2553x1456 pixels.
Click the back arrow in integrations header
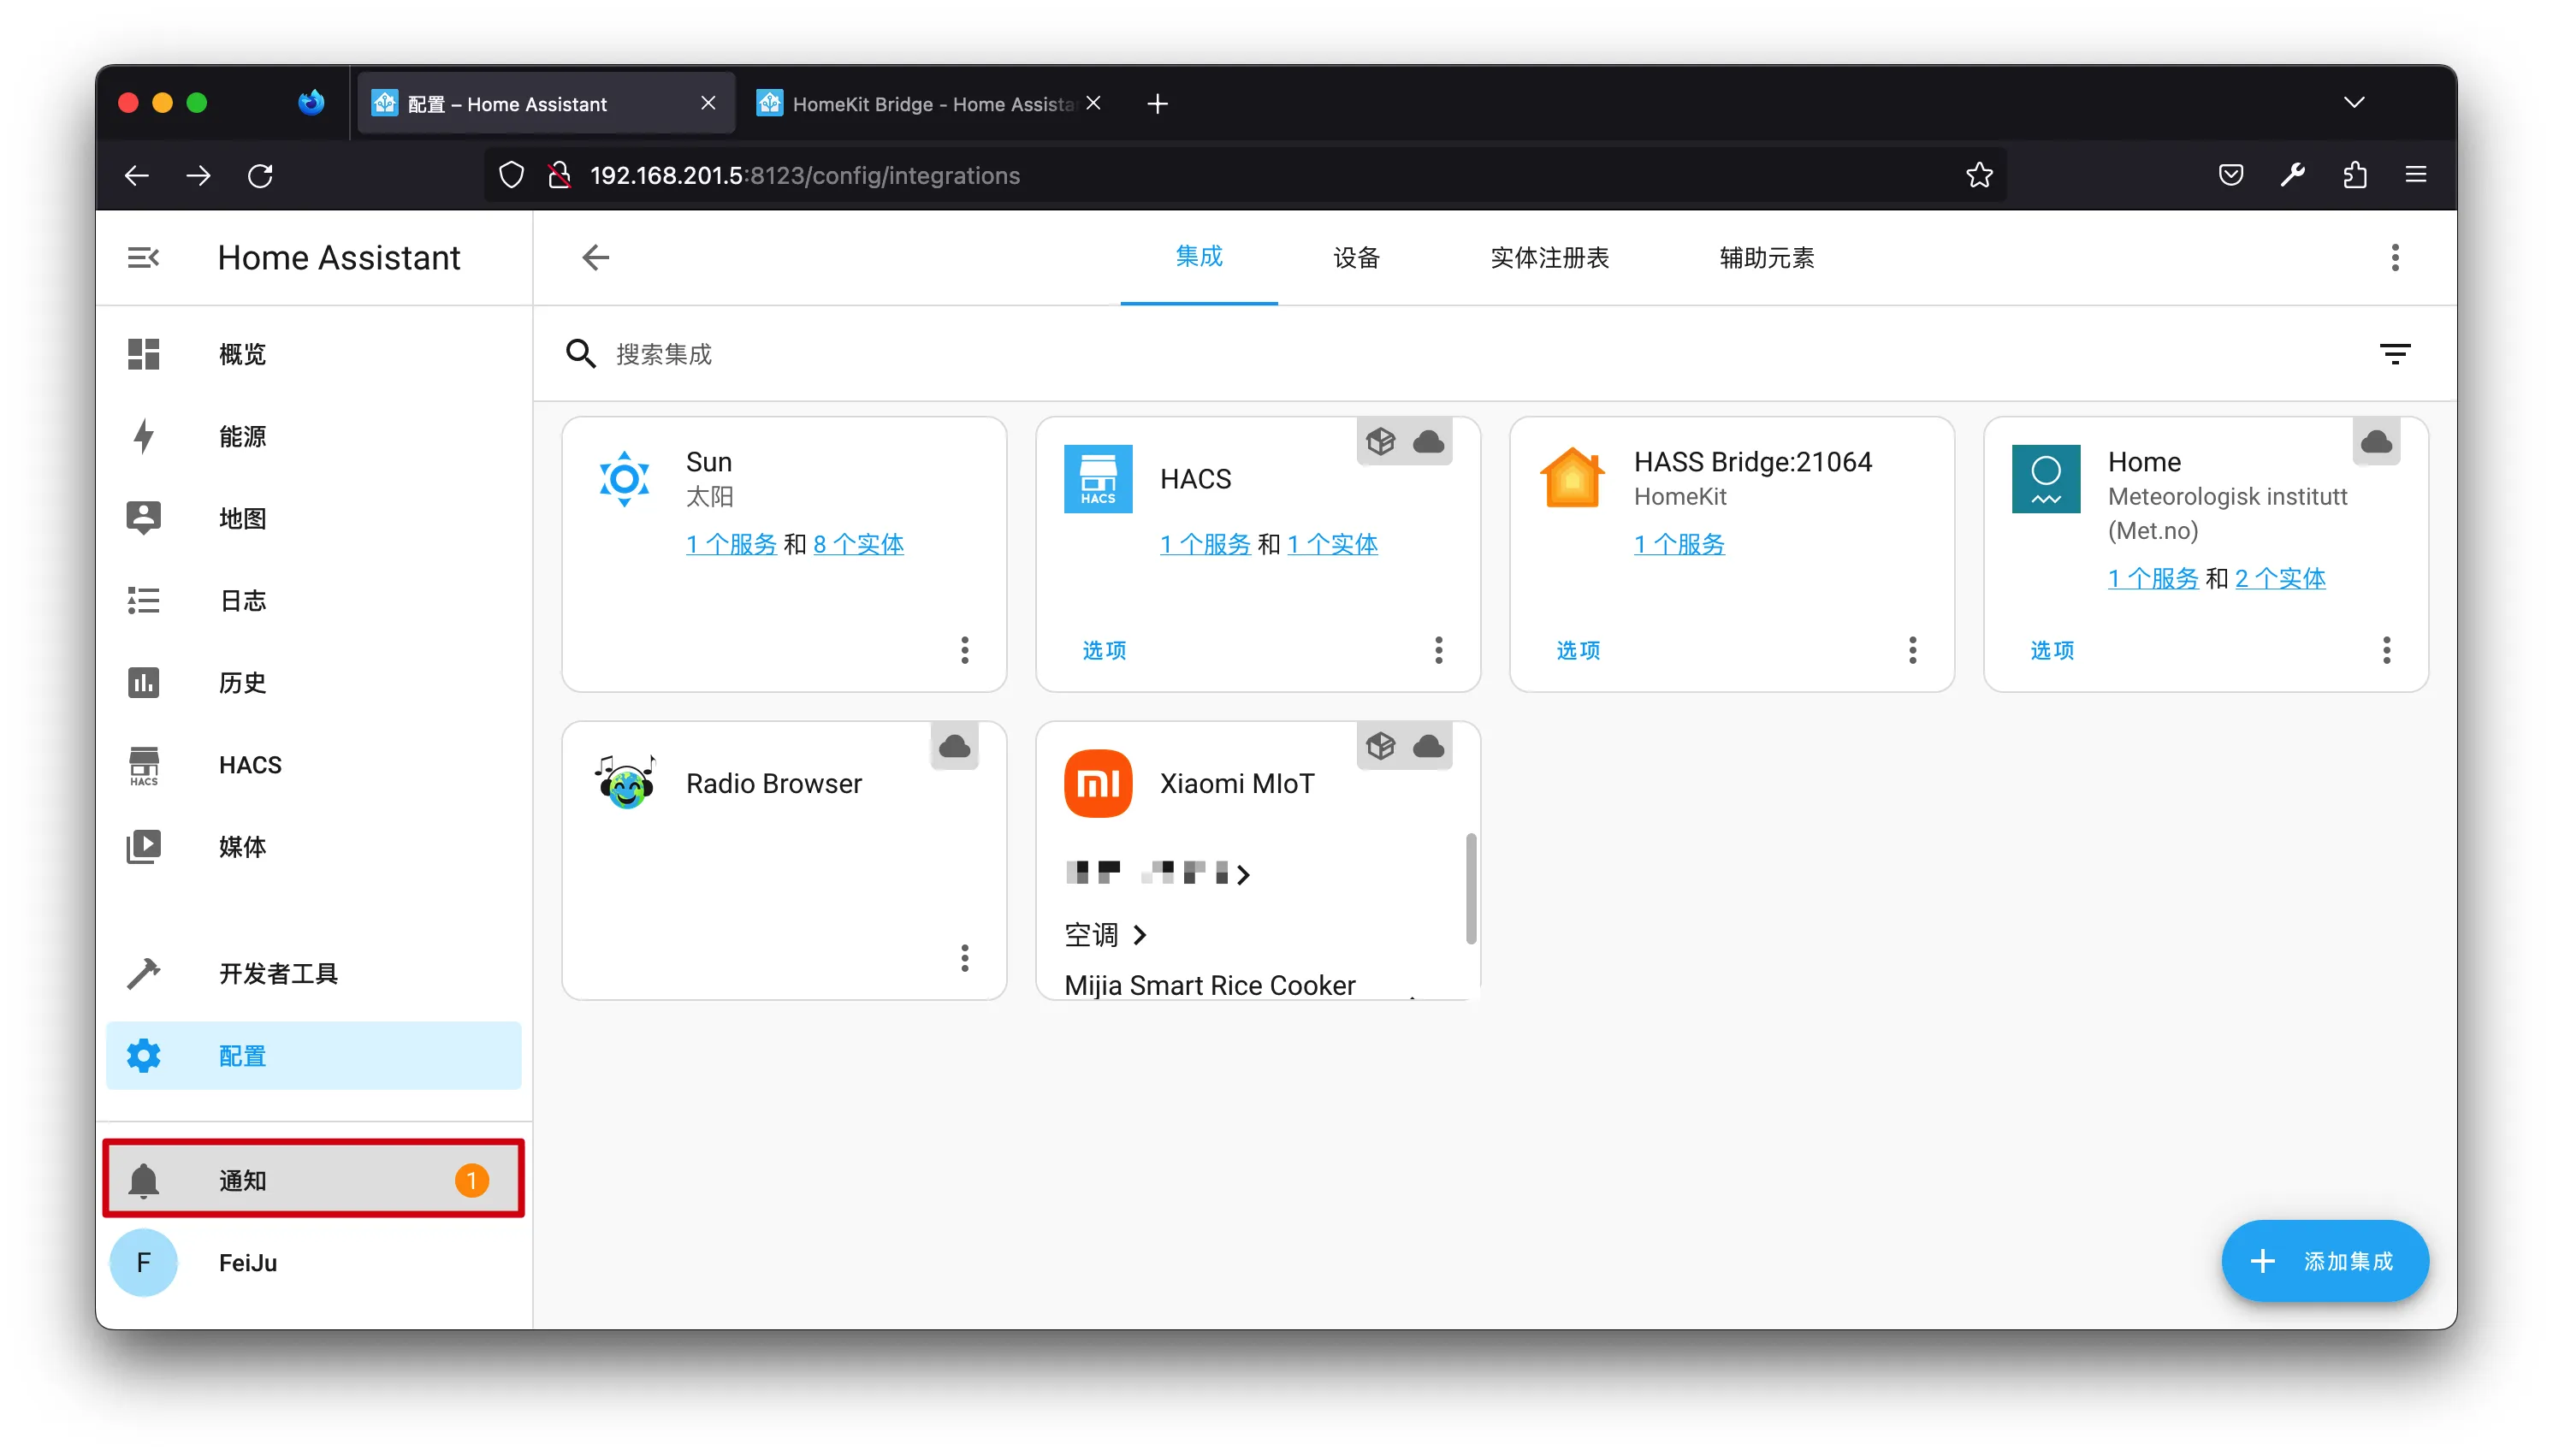596,258
